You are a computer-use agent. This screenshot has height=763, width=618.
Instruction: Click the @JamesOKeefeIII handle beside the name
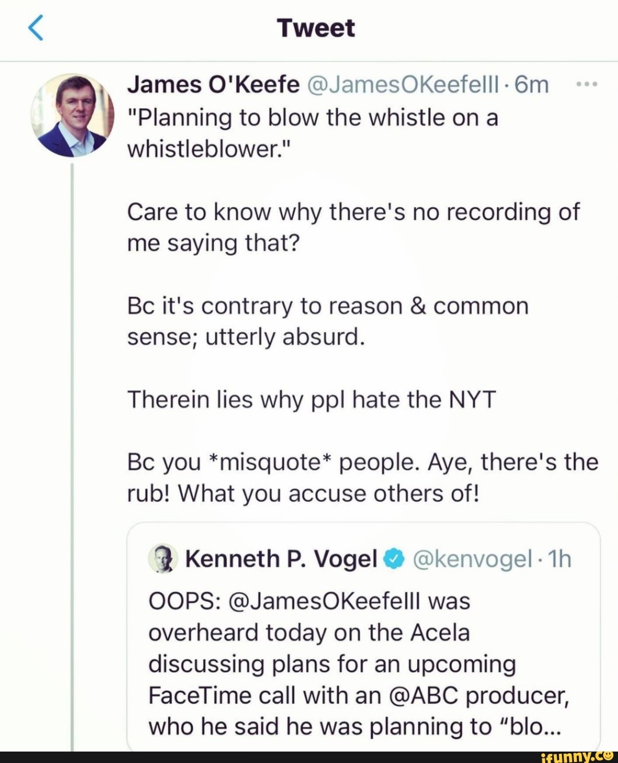(403, 85)
